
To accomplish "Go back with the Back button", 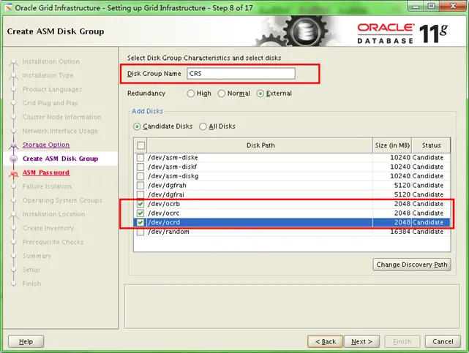I will 325,341.
